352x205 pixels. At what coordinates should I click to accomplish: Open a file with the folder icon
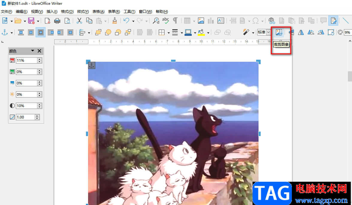18,21
